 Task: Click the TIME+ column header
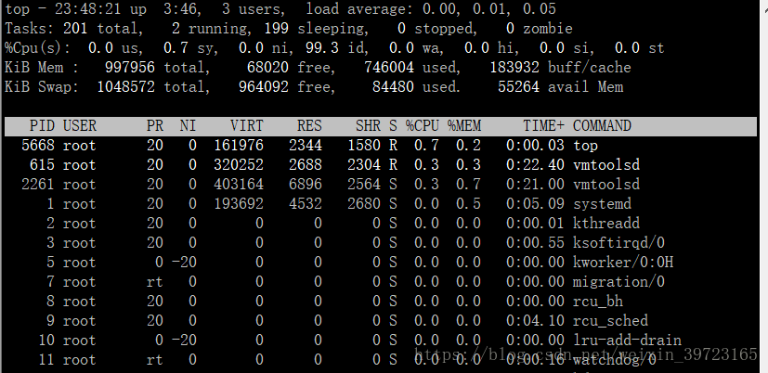pos(543,126)
